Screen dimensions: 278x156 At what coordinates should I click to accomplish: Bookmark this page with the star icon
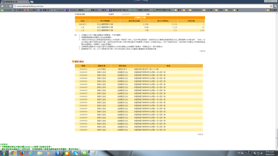click(x=271, y=6)
